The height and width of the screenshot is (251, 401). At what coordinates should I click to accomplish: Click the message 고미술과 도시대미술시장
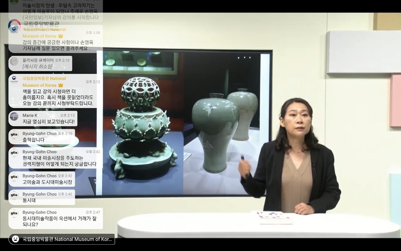click(x=47, y=182)
